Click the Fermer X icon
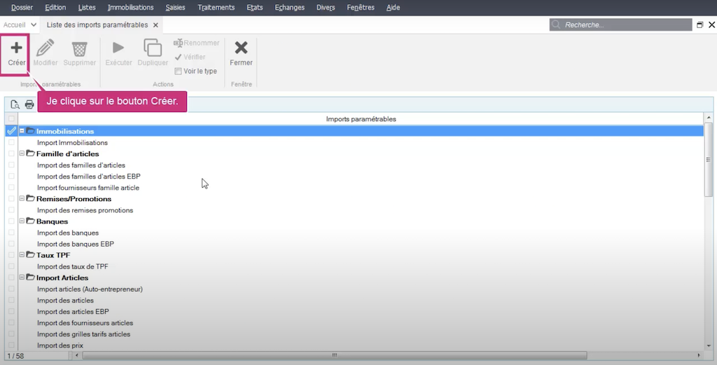Image resolution: width=717 pixels, height=365 pixels. pos(241,48)
